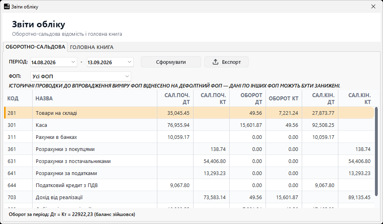
Task: Click account code 311
Action: point(12,137)
